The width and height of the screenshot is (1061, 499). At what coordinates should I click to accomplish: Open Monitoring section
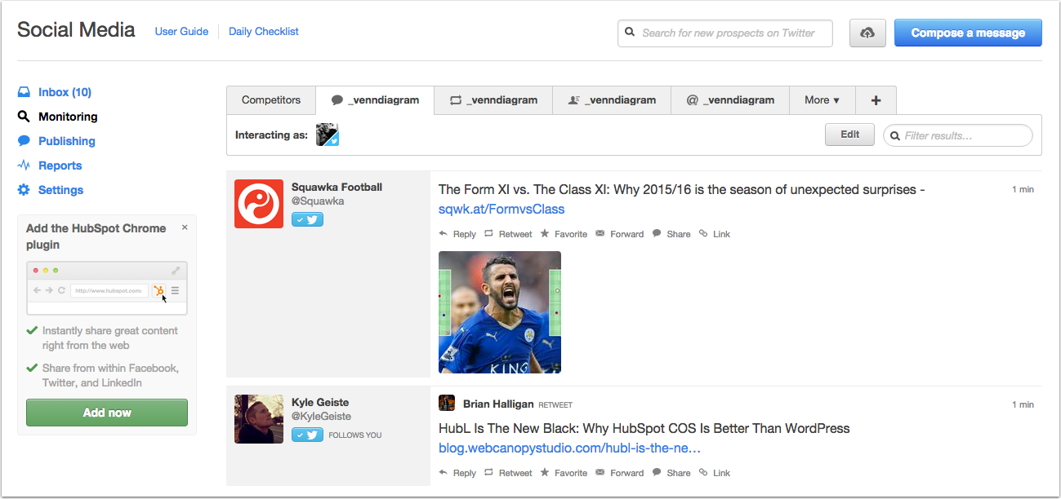68,117
